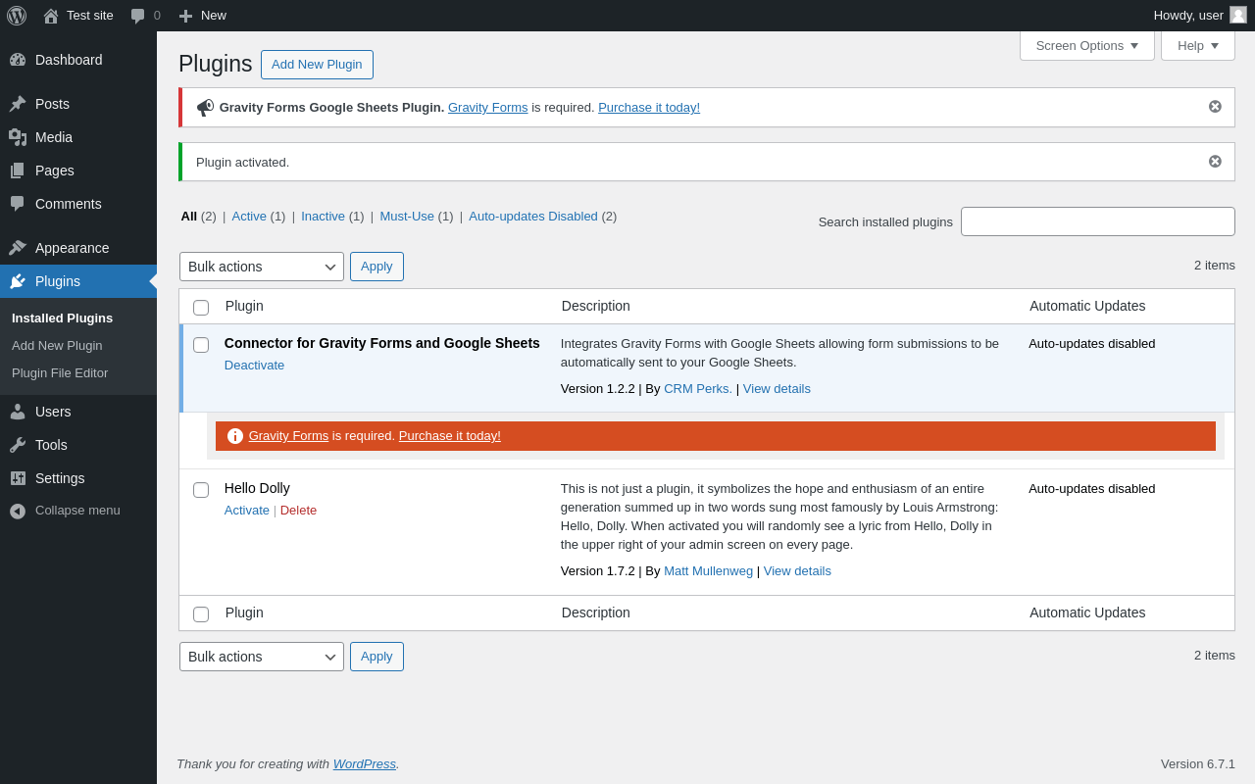
Task: Tick the Hello Dolly plugin checkbox
Action: click(x=201, y=490)
